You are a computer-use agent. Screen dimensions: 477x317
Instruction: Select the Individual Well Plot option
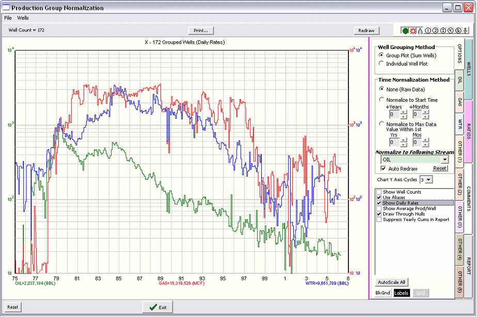[381, 64]
